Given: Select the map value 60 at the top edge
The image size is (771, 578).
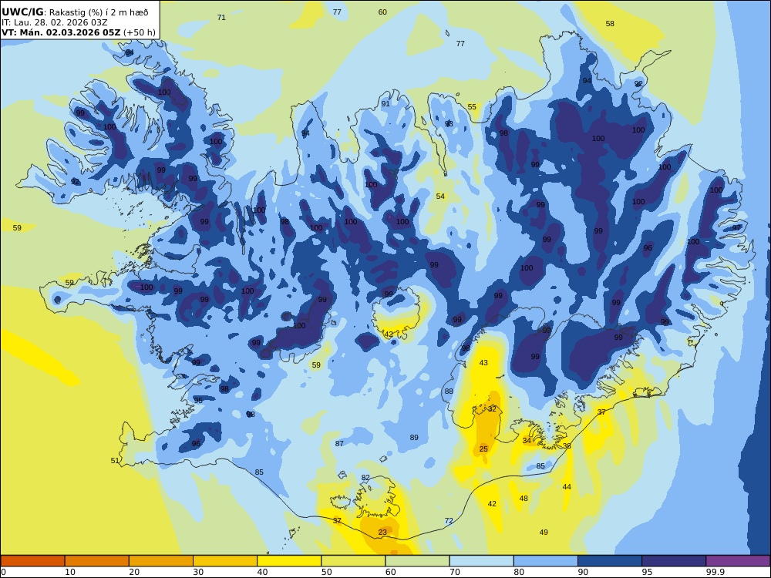Looking at the screenshot, I should (x=382, y=12).
